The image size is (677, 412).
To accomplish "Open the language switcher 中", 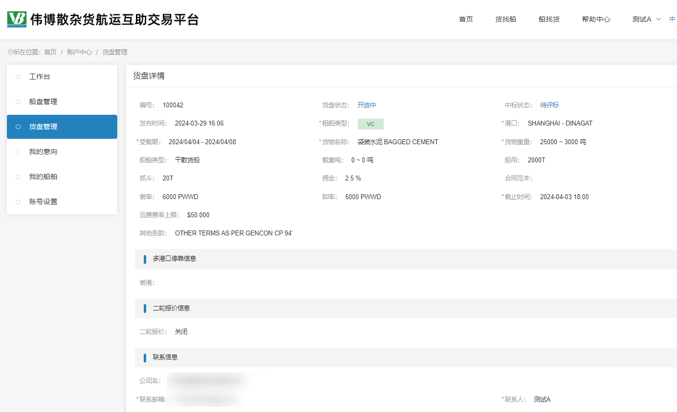I will tap(673, 19).
